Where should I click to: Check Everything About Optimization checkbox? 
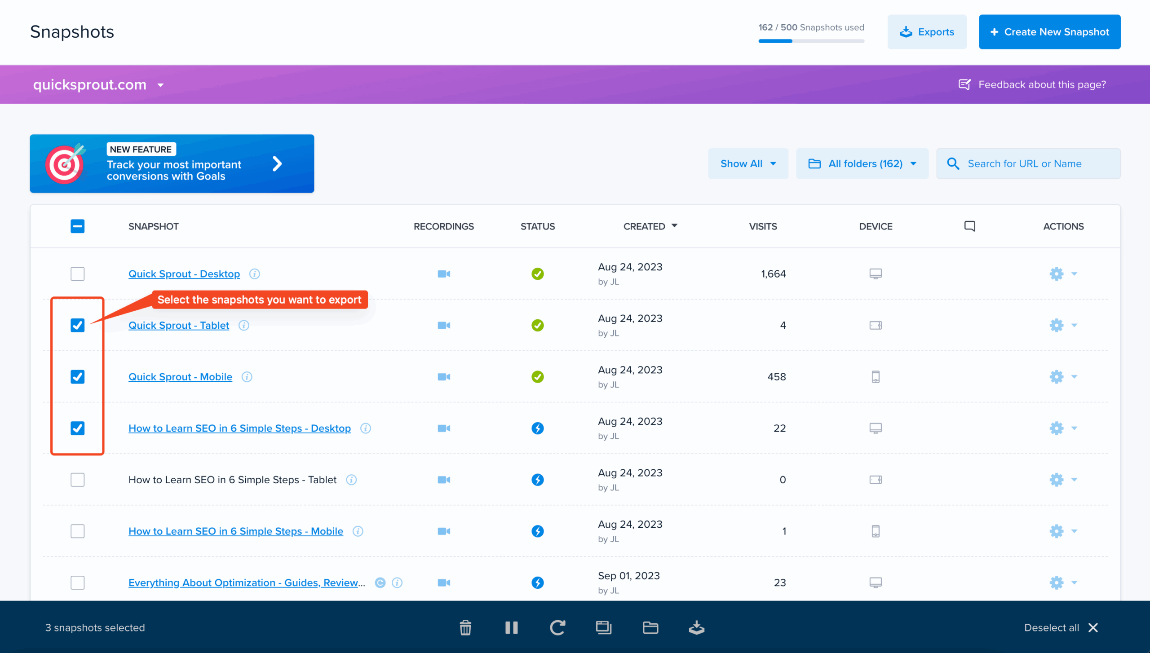pyautogui.click(x=78, y=582)
